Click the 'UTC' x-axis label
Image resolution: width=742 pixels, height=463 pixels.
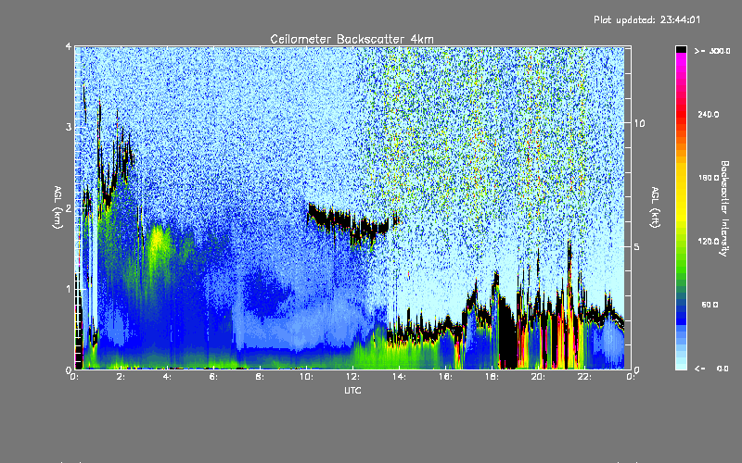pos(352,390)
